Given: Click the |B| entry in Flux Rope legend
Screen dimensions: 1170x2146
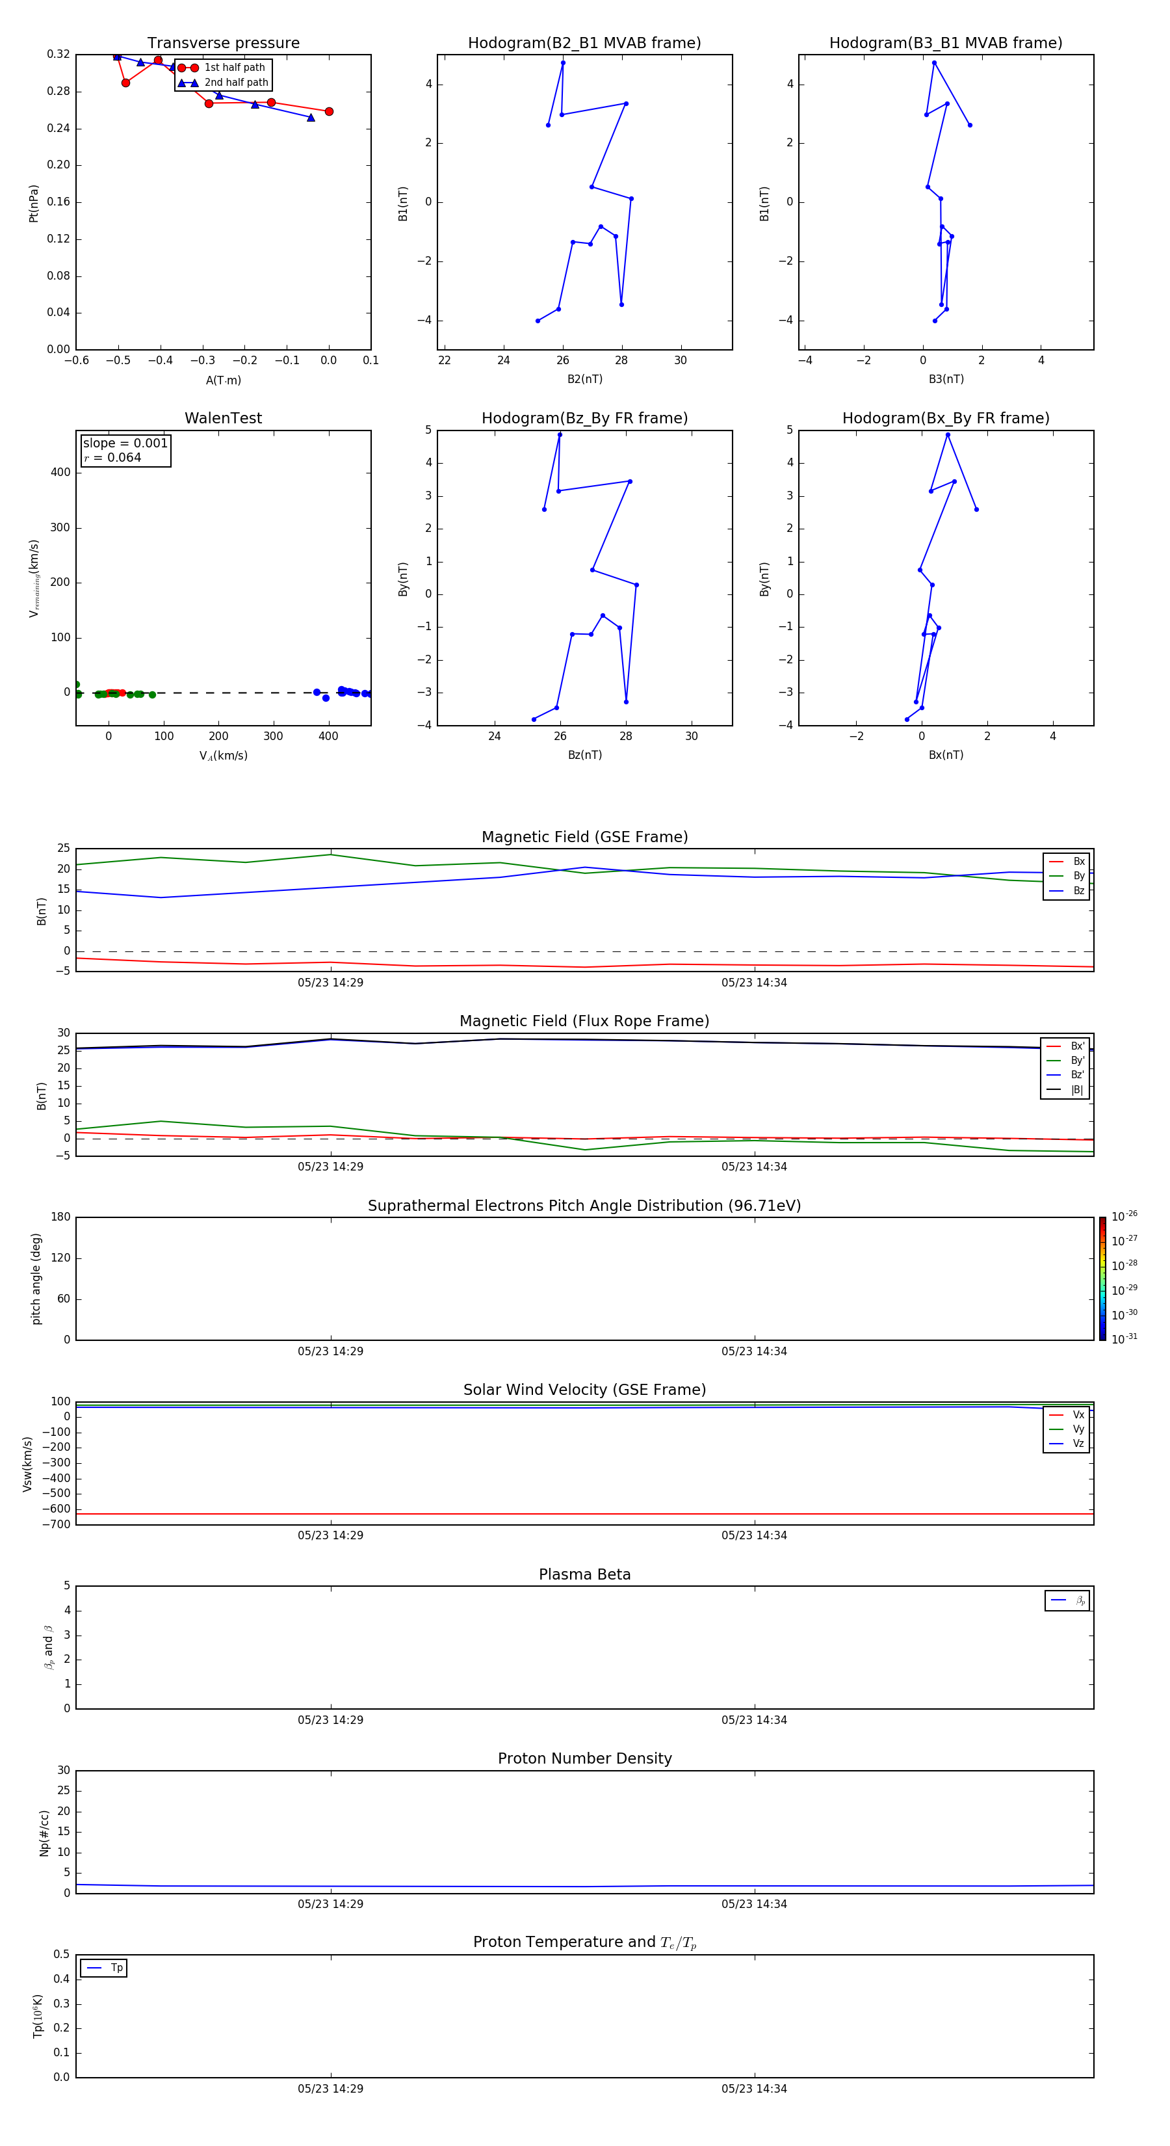Looking at the screenshot, I should (1066, 1091).
